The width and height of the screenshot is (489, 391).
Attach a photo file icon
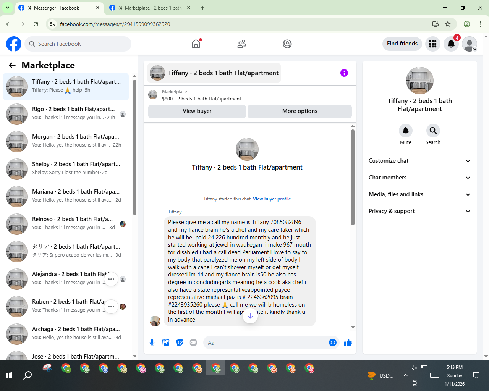tap(166, 343)
